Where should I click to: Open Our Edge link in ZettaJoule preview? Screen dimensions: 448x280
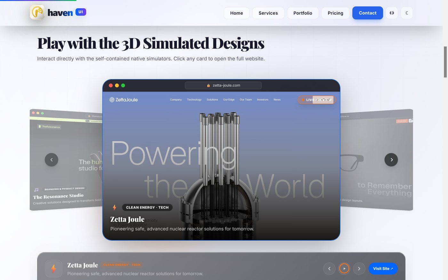(x=229, y=100)
